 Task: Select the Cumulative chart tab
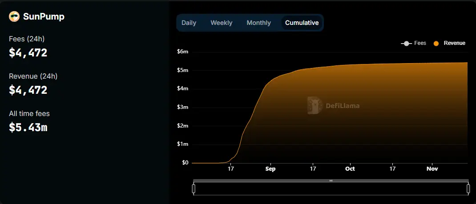pyautogui.click(x=302, y=23)
